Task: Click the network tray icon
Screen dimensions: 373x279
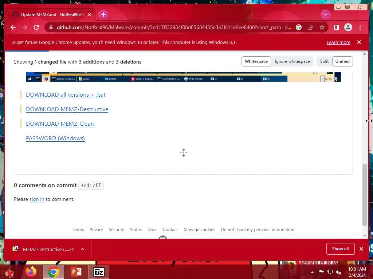Action: point(330,272)
